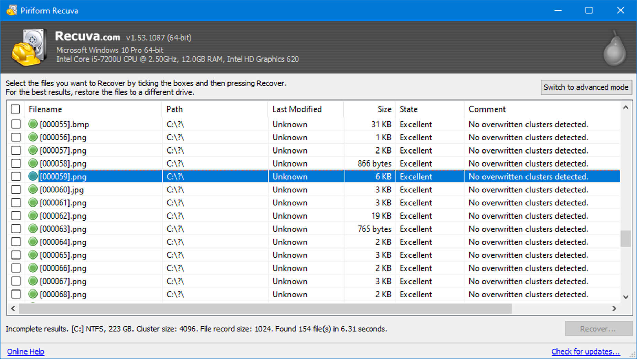
Task: Switch to advanced mode
Action: (586, 87)
